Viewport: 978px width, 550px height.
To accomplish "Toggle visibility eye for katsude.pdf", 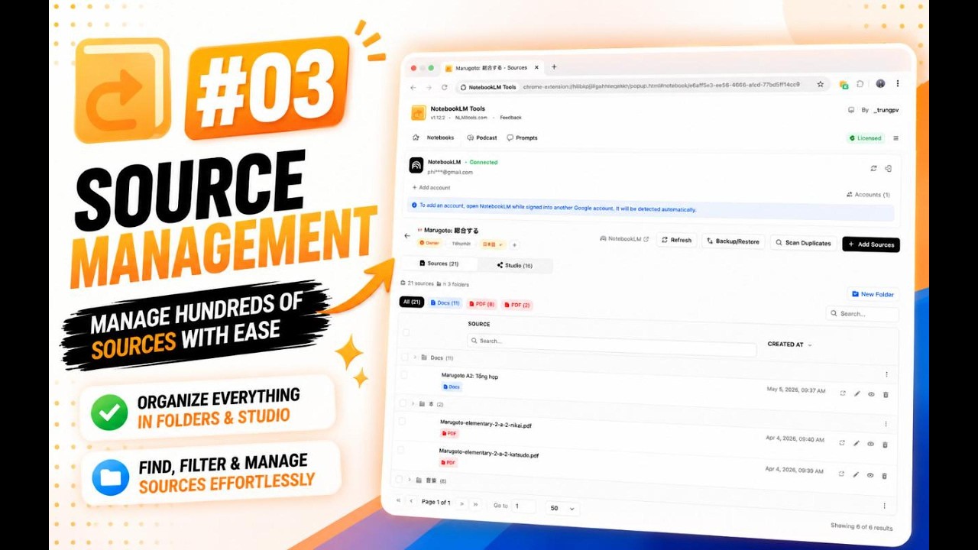I will click(x=870, y=475).
